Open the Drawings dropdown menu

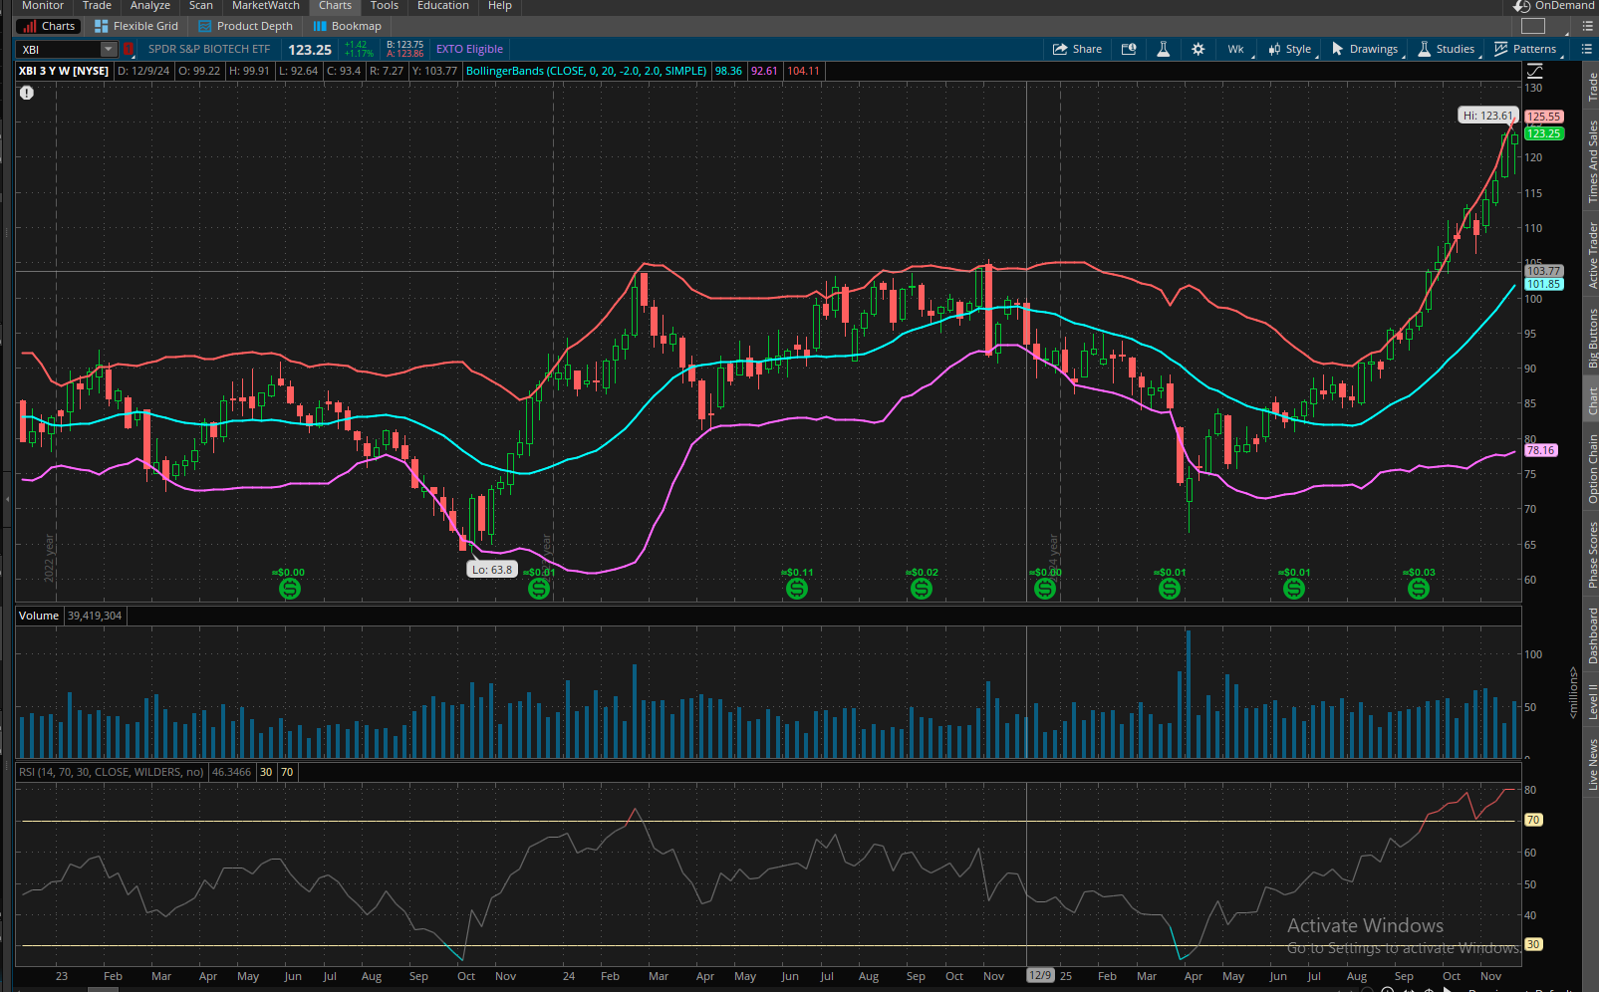(1365, 49)
